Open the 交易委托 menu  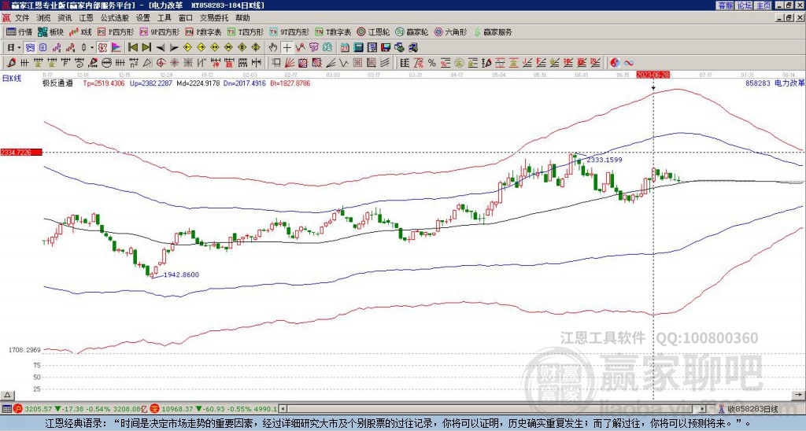point(214,18)
